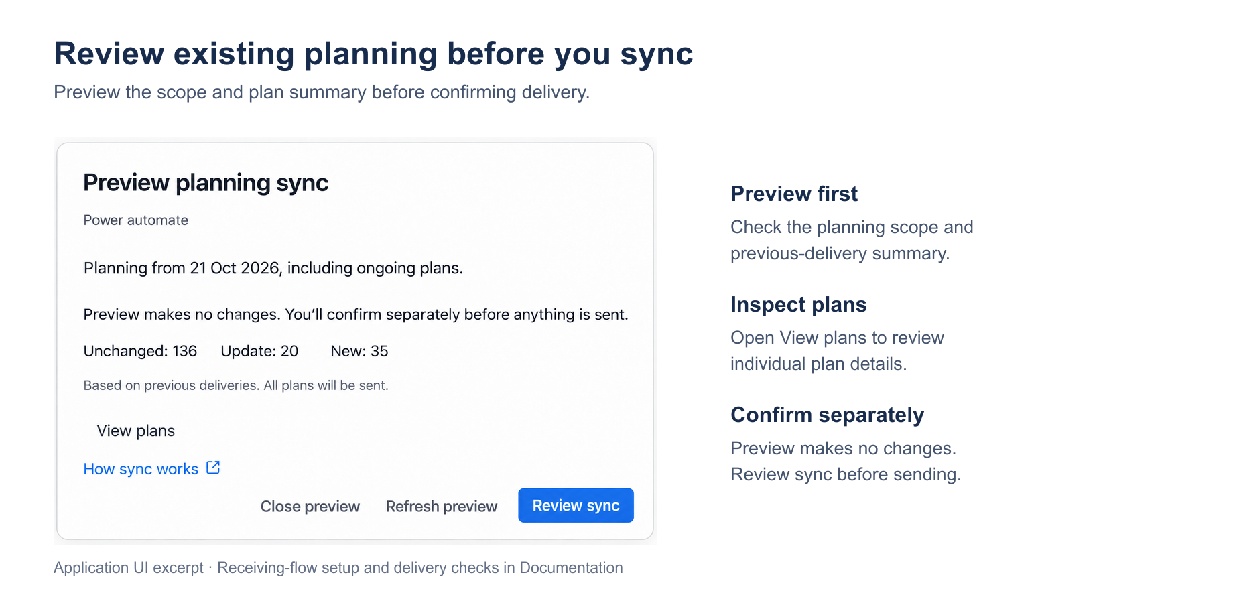Click the Application UI excerpt caption
This screenshot has width=1233, height=603.
338,567
